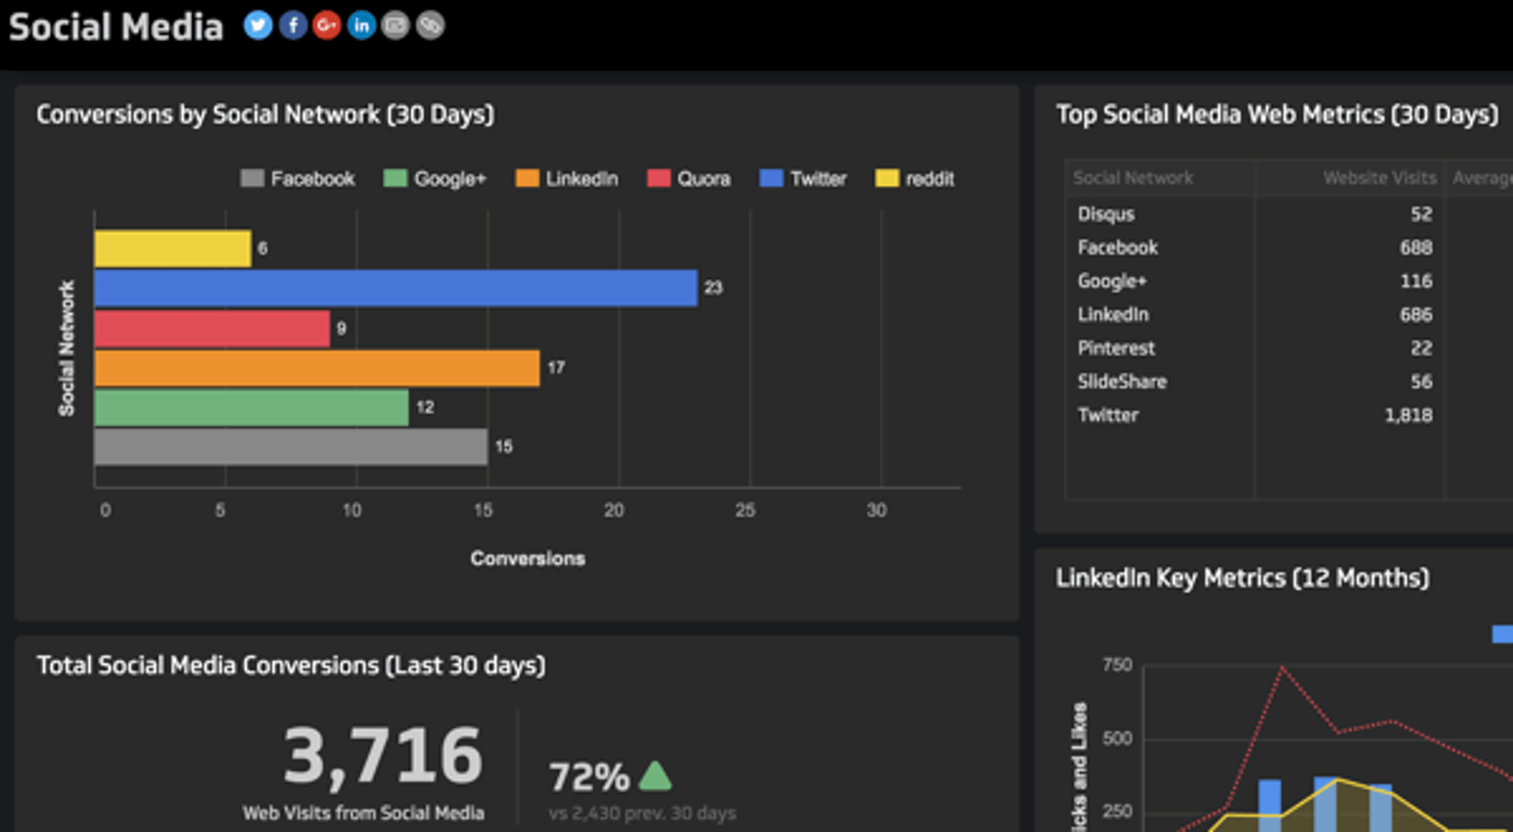Click the copy link chain icon

click(430, 25)
